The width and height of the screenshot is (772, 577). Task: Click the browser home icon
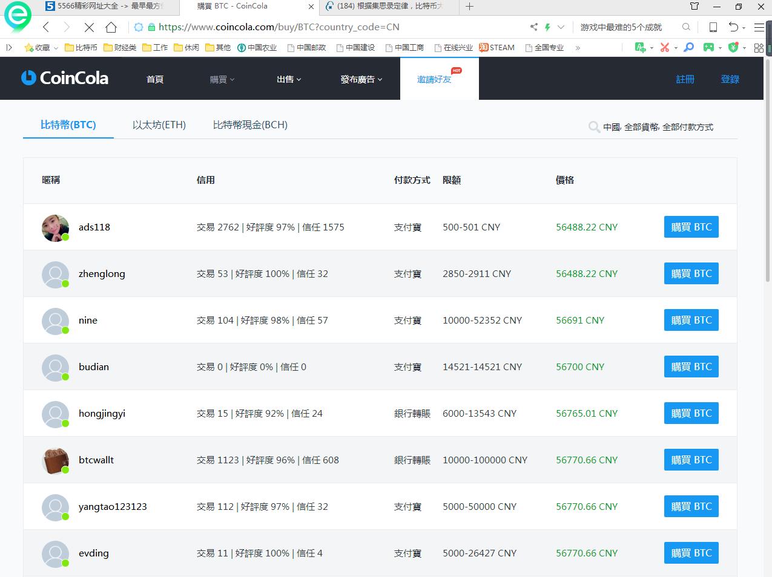111,27
